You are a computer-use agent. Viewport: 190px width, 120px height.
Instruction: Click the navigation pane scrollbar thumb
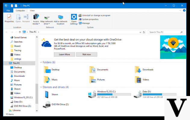click(x=37, y=94)
